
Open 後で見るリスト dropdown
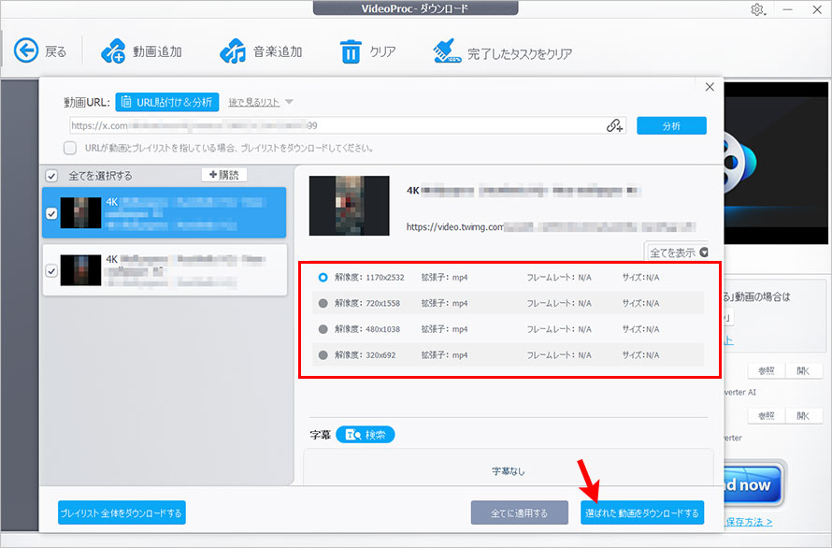coord(261,102)
